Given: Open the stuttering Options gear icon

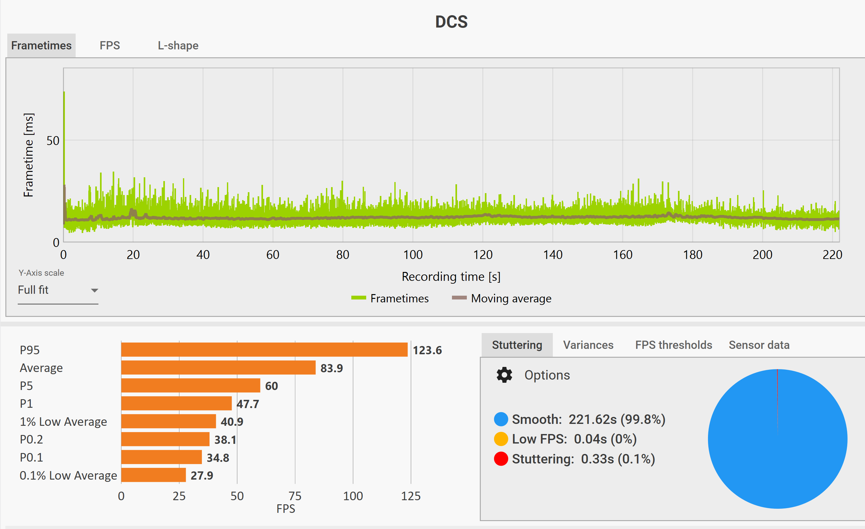Looking at the screenshot, I should click(504, 375).
